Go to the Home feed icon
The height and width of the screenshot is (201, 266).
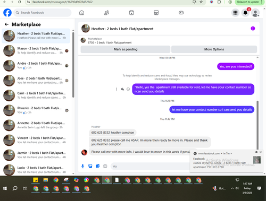point(81,13)
